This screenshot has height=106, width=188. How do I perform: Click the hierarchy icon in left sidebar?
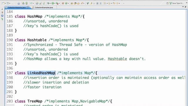[2, 19]
